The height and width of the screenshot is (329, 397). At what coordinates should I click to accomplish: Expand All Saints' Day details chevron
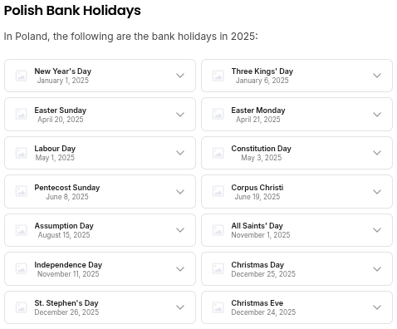[377, 230]
